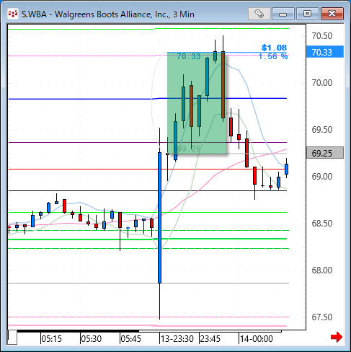Click the horizontal scrollbar under the chart

click(149, 331)
